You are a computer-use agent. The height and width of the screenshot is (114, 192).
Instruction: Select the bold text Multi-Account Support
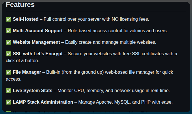tap(38, 31)
